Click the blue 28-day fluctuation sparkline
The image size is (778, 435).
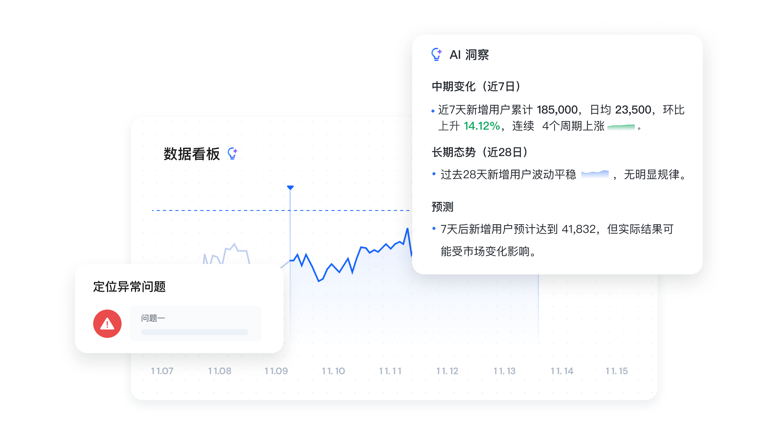tap(595, 174)
